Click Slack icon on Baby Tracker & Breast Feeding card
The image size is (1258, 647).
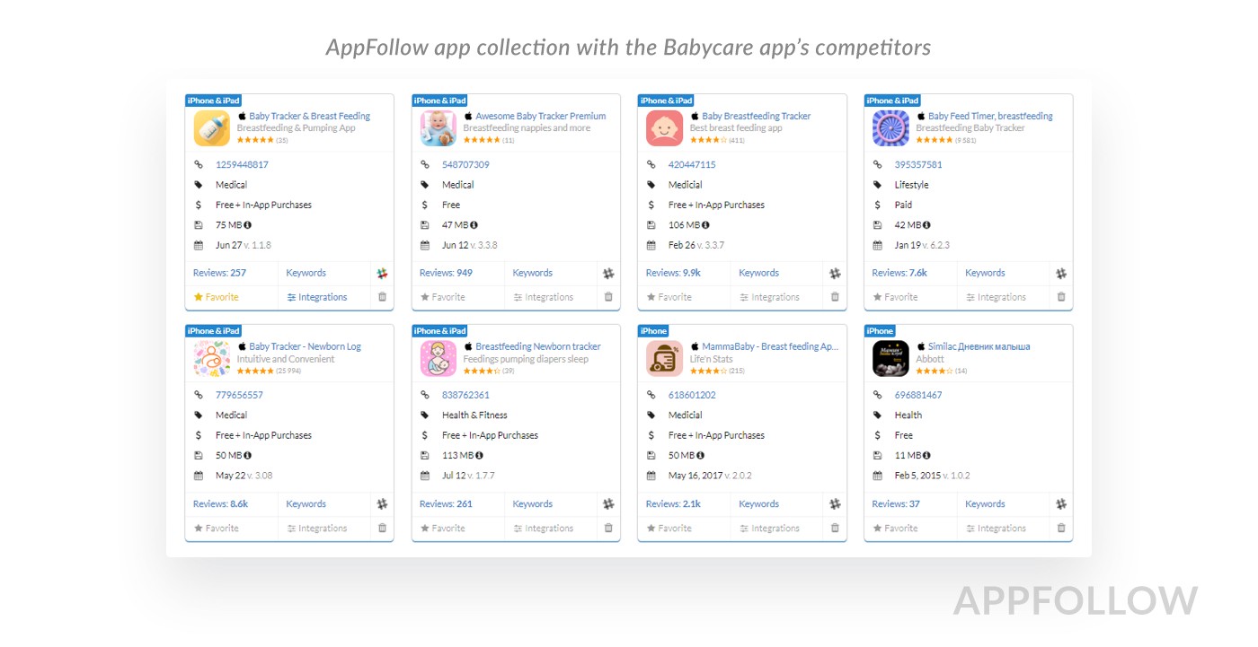(382, 273)
